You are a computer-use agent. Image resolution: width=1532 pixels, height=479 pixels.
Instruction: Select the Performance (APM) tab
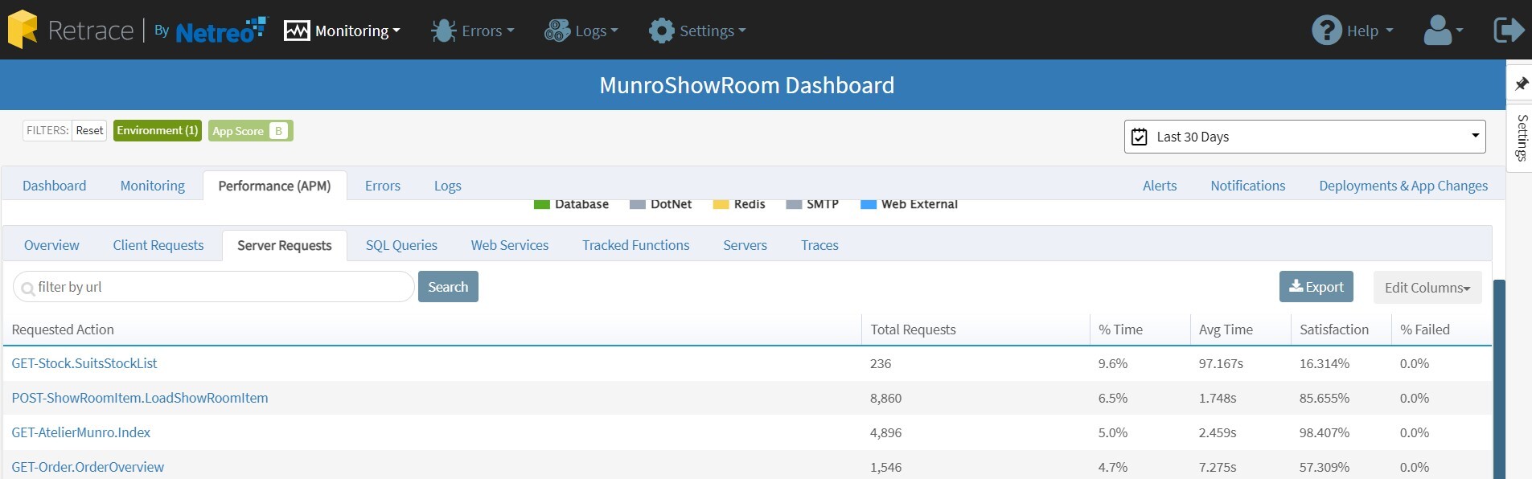click(x=275, y=186)
